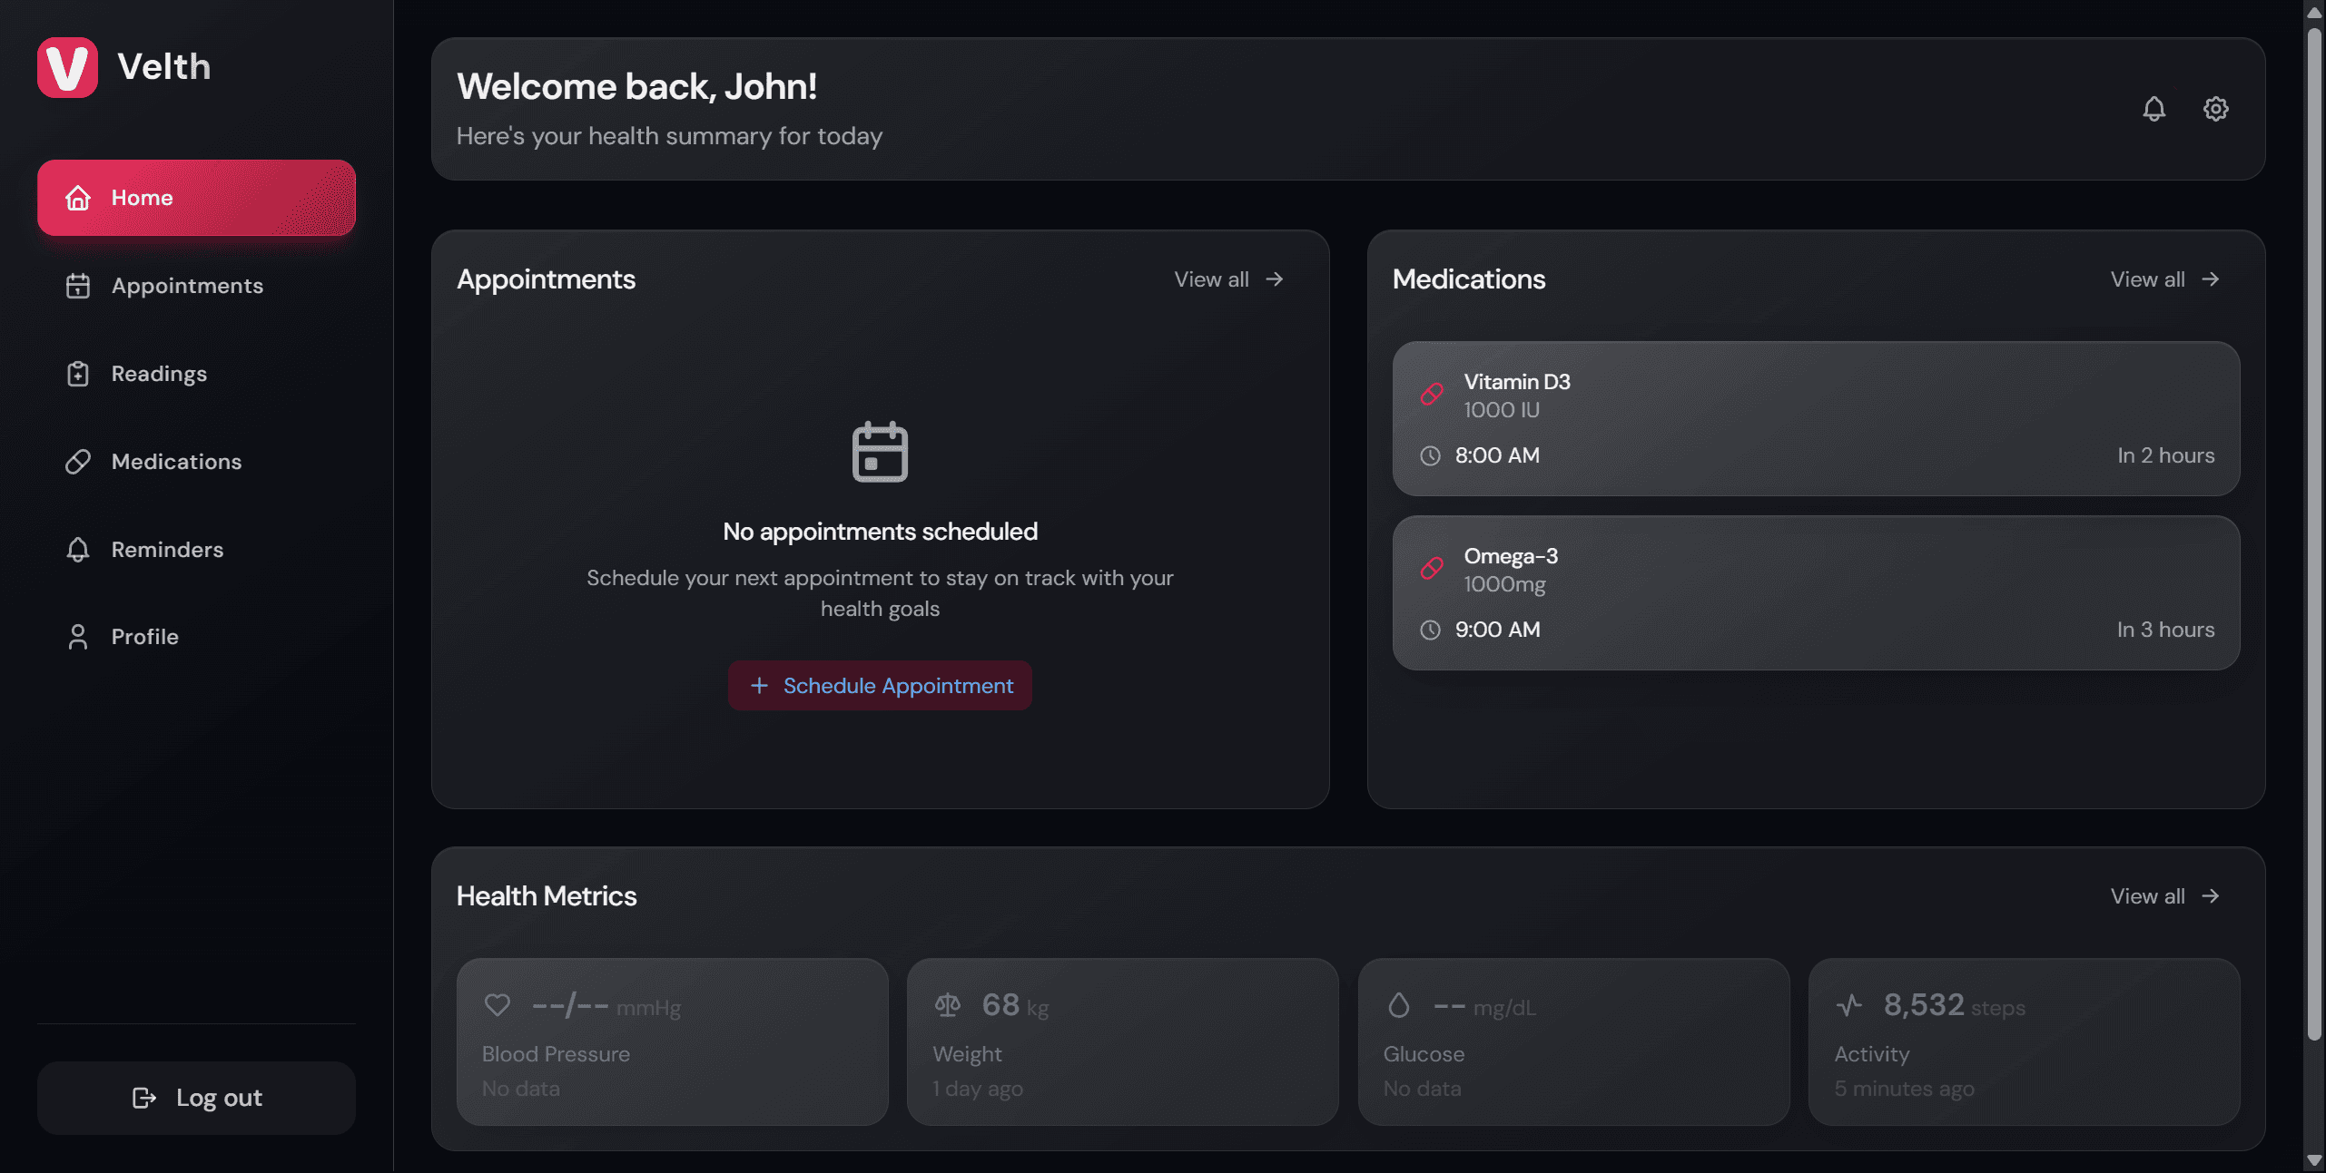2326x1173 pixels.
Task: Click the Appointments calendar icon in sidebar
Action: pos(78,286)
